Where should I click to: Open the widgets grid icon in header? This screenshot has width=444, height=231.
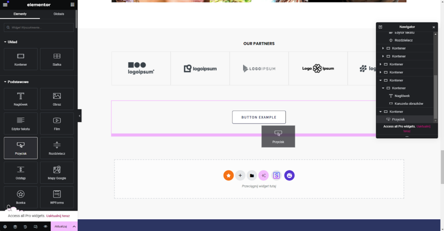(x=72, y=4)
